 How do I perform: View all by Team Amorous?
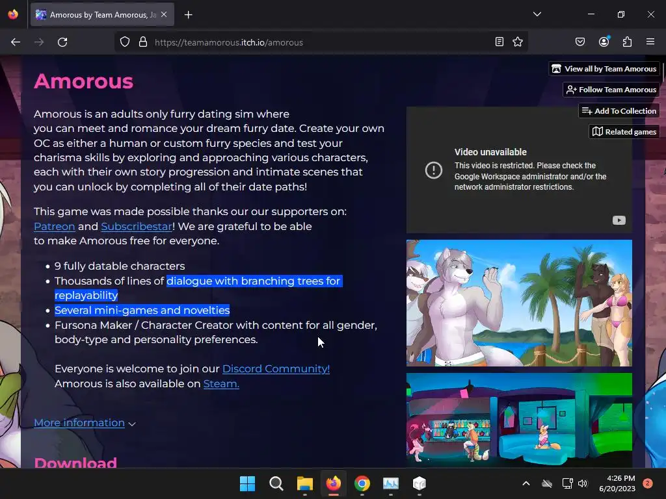[604, 69]
